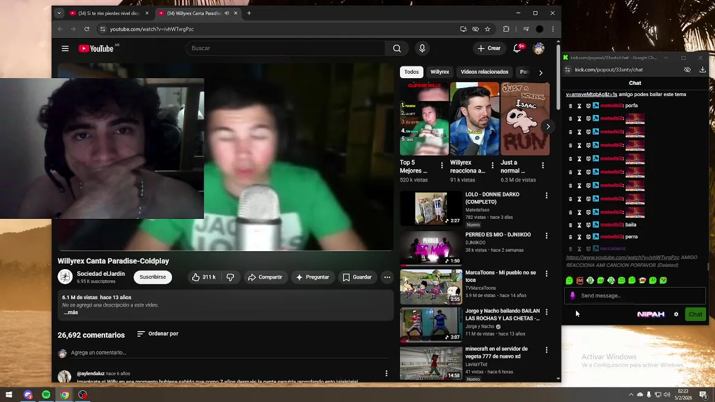View site information icon in address bar

coord(102,29)
